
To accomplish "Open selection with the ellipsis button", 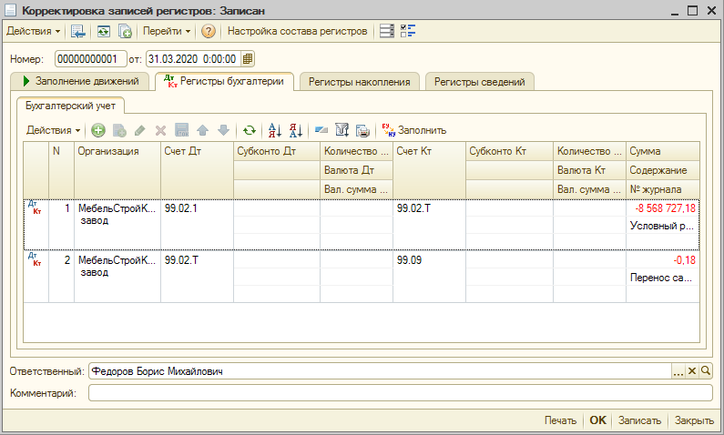I will coord(678,371).
